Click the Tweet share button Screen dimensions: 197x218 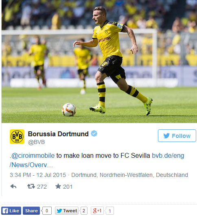[x=67, y=211]
